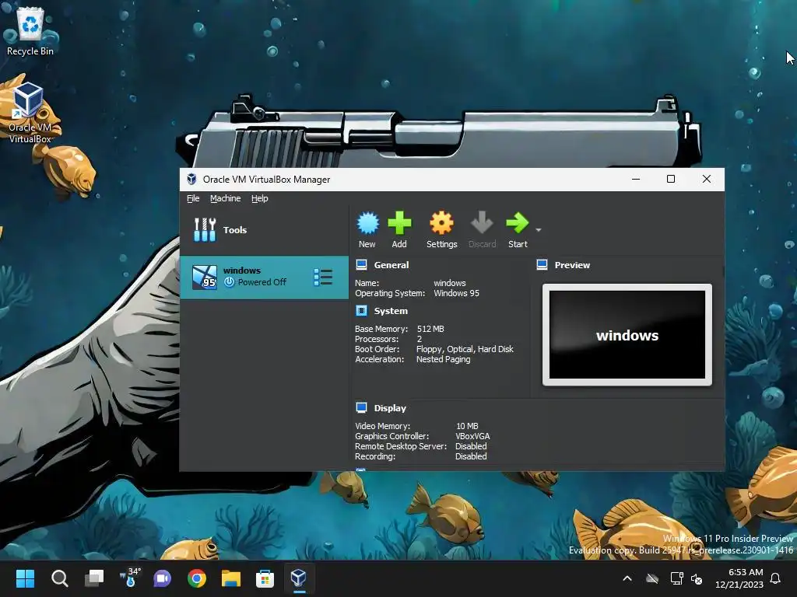Click the Display screen icon
Screen dimensions: 797x597
(361, 407)
